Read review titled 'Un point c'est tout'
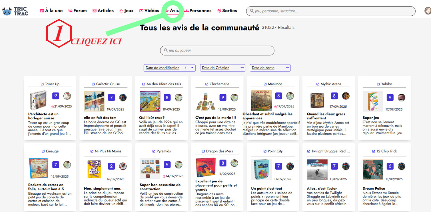 coord(266,188)
